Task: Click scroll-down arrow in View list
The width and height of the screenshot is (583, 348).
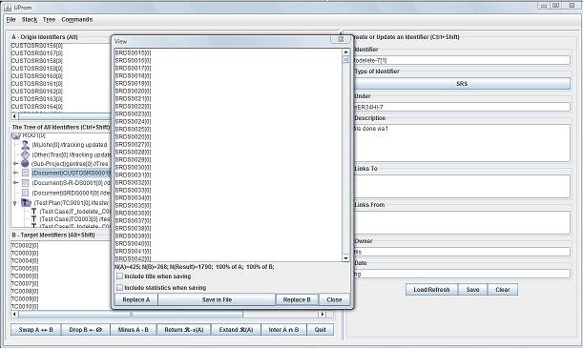Action: tap(345, 258)
